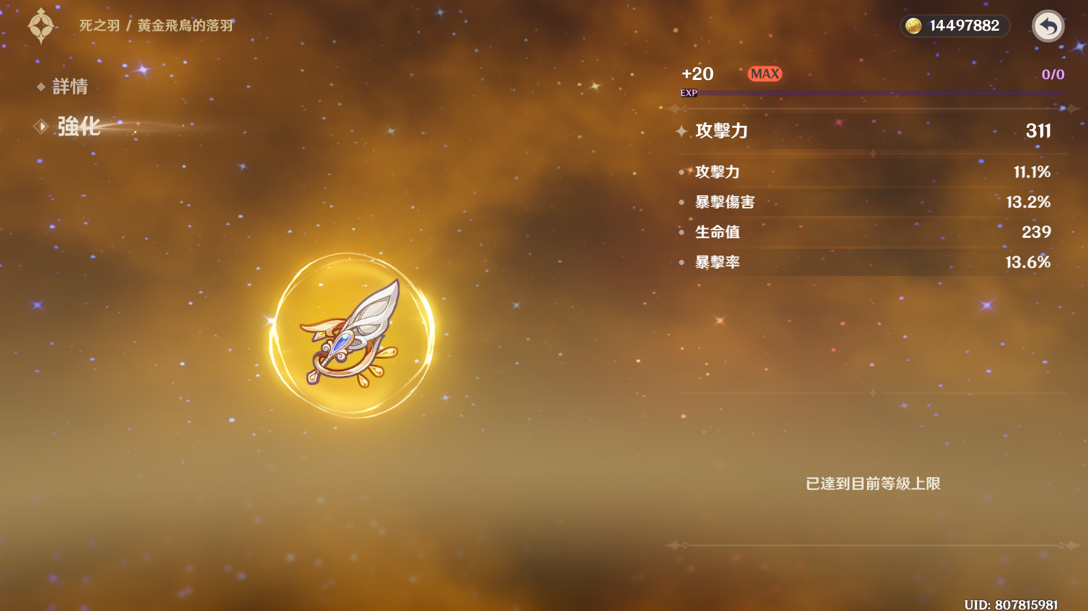Select the 暴擊傷害 13.2% substat row
This screenshot has height=611, width=1088.
click(866, 202)
